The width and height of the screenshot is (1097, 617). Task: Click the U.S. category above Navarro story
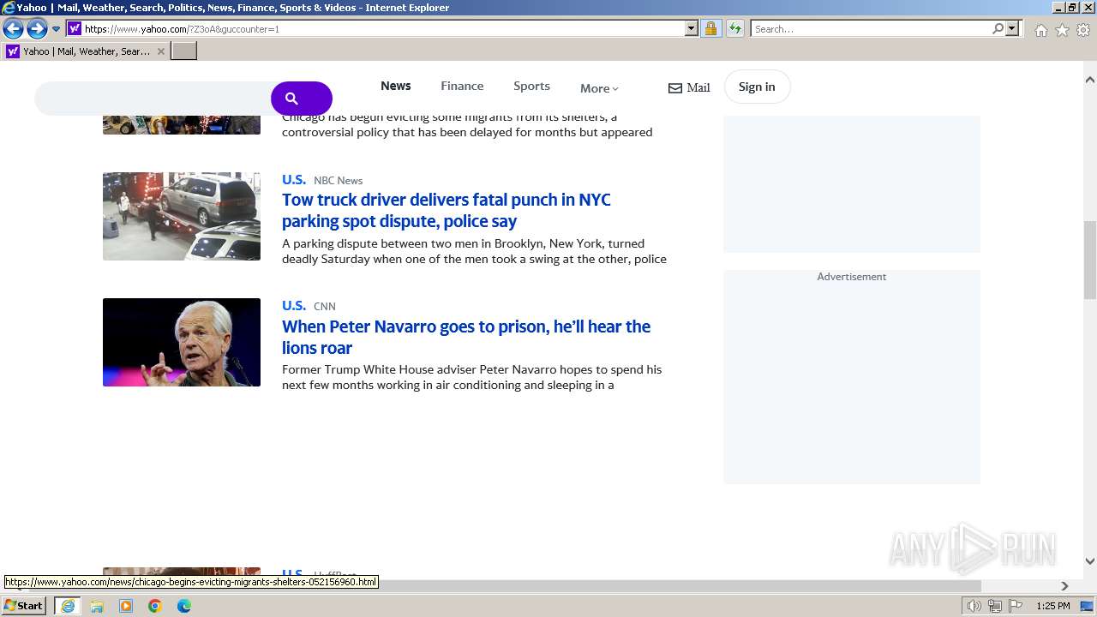pos(294,305)
